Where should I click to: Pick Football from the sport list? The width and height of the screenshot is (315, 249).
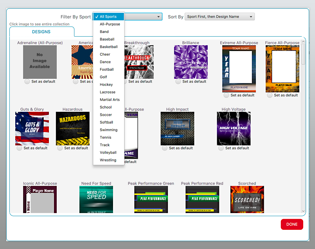(x=109, y=70)
